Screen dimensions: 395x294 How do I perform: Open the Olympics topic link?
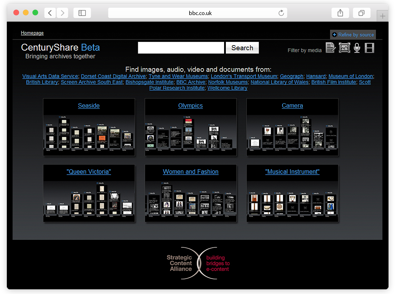pos(190,106)
